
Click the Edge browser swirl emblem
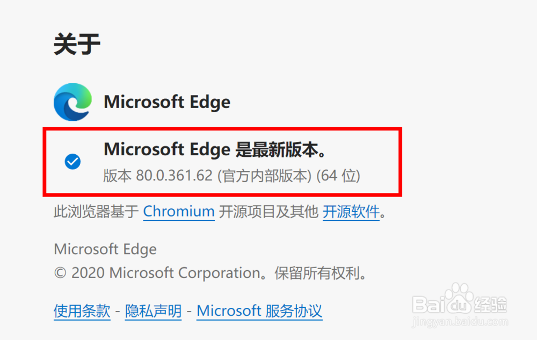pyautogui.click(x=72, y=102)
